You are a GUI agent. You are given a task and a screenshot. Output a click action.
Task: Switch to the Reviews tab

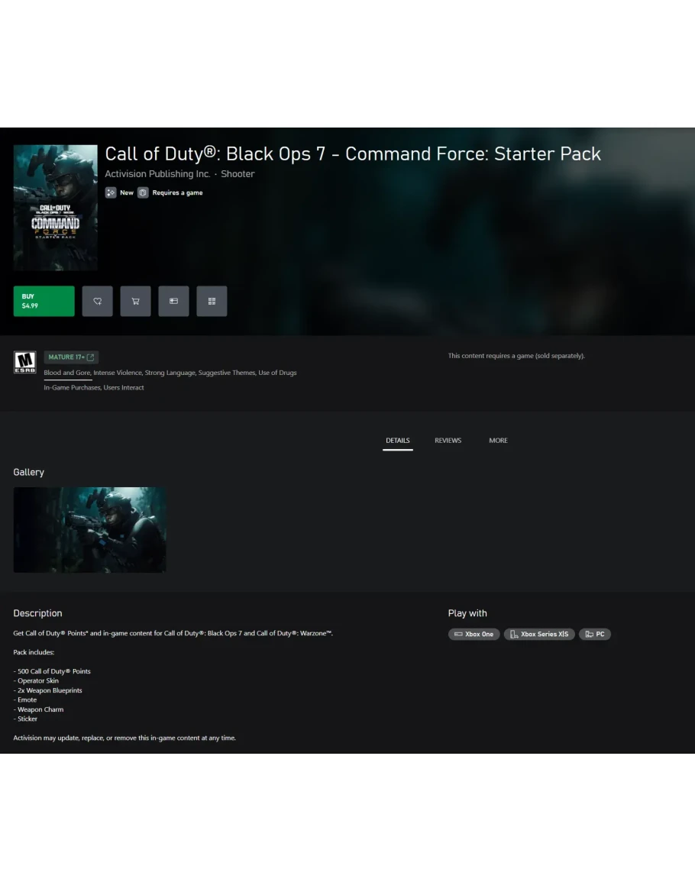[448, 441]
